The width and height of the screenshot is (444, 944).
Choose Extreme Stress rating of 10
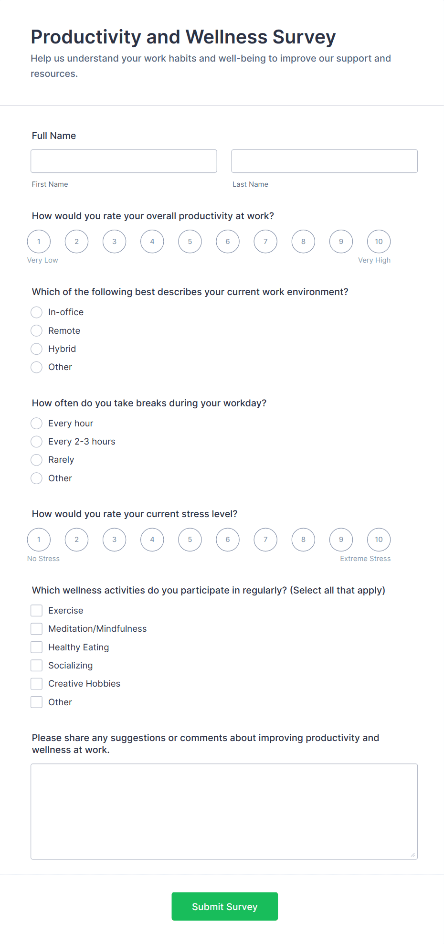click(x=378, y=540)
